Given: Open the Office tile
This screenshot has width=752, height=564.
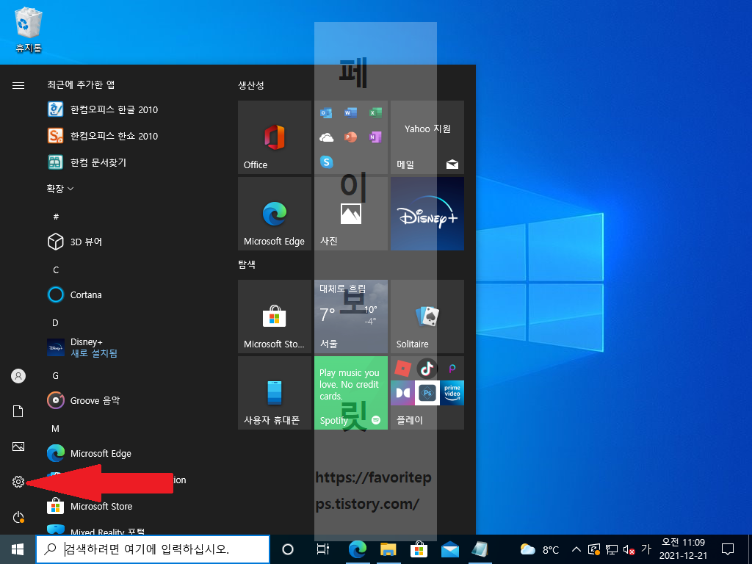Looking at the screenshot, I should (275, 137).
